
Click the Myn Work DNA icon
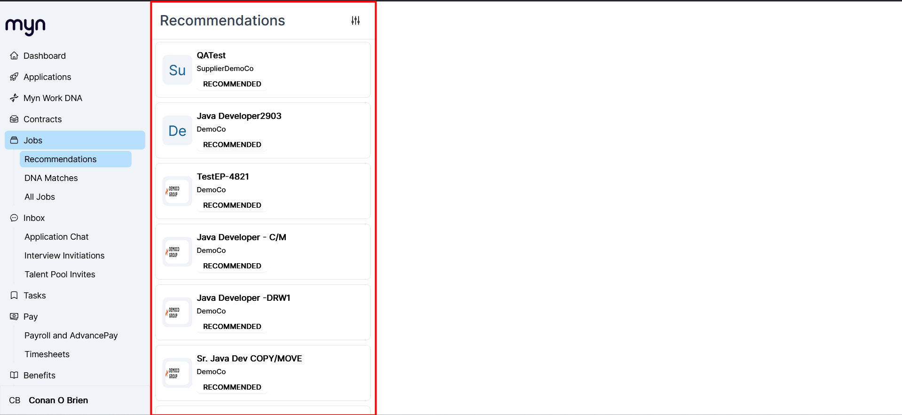coord(14,98)
